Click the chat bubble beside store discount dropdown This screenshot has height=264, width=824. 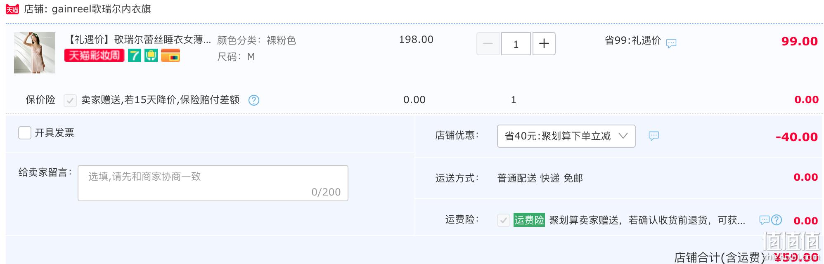click(654, 136)
